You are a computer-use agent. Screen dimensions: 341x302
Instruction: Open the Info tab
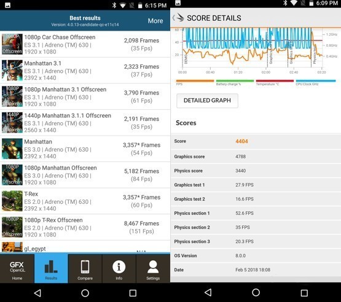(x=119, y=269)
